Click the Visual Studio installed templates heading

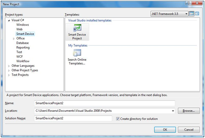(90, 20)
